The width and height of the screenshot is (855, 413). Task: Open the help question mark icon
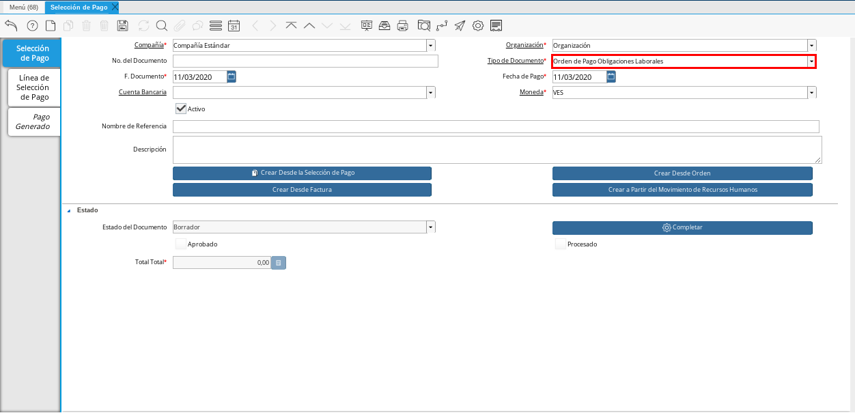point(32,26)
